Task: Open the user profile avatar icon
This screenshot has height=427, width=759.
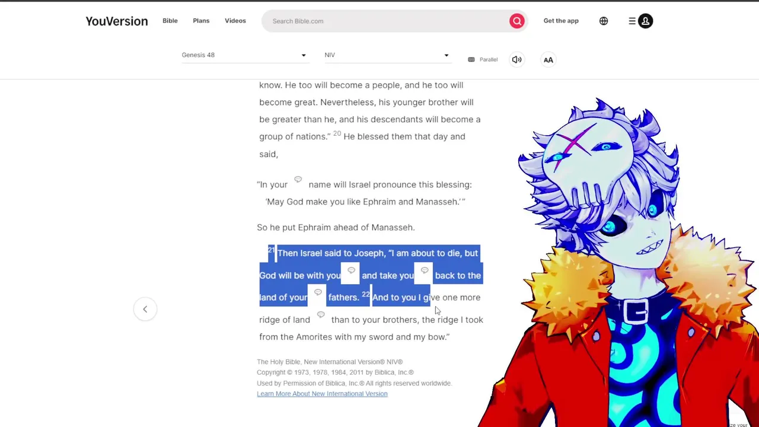Action: (x=646, y=21)
